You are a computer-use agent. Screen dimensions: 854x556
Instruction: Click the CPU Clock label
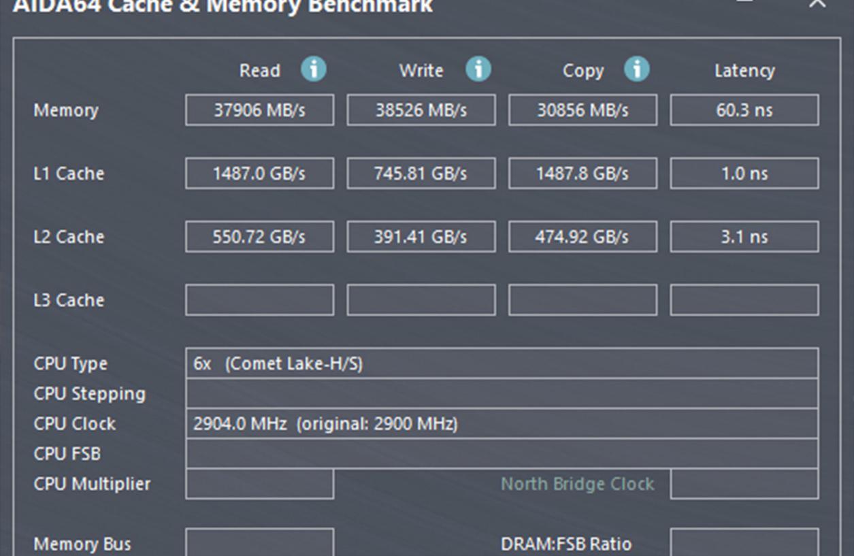75,423
